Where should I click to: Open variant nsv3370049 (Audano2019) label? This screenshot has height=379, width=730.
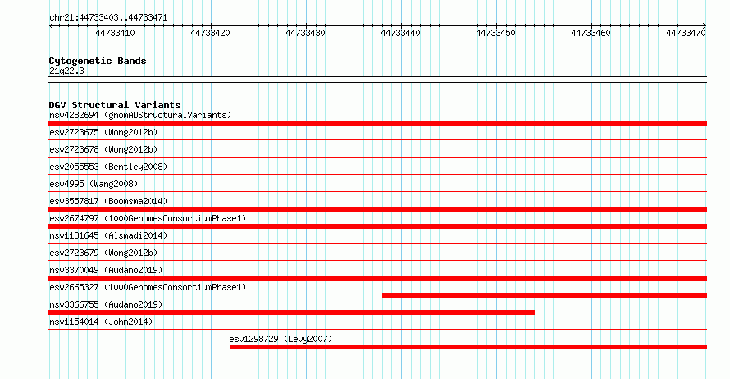pyautogui.click(x=106, y=270)
